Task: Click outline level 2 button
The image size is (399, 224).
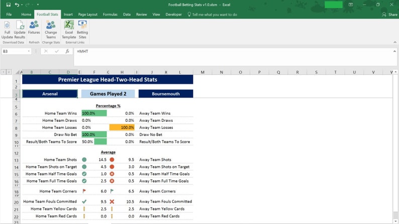Action: 9,72
